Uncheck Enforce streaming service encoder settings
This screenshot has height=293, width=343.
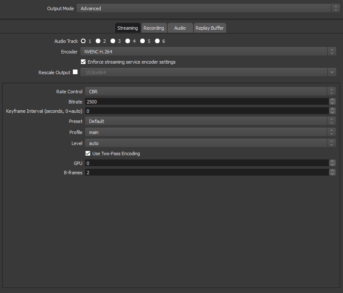click(x=83, y=62)
